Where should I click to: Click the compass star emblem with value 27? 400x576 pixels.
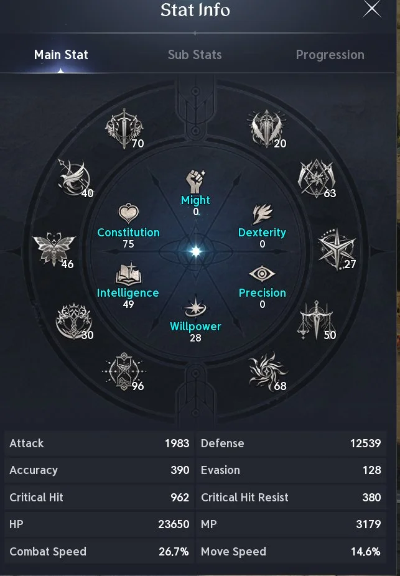click(337, 249)
